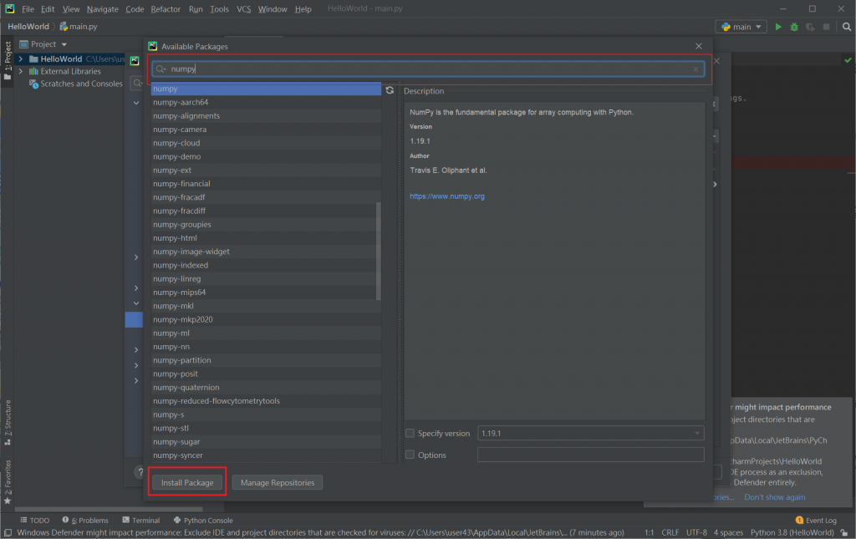Open the version 1.19.1 dropdown
This screenshot has width=856, height=539.
591,433
